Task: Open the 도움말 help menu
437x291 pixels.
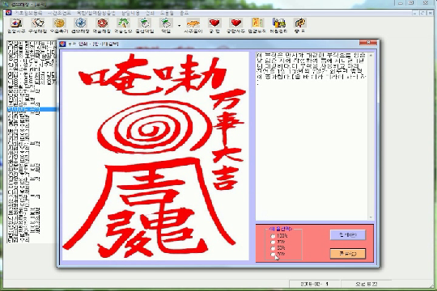Action: pos(167,13)
